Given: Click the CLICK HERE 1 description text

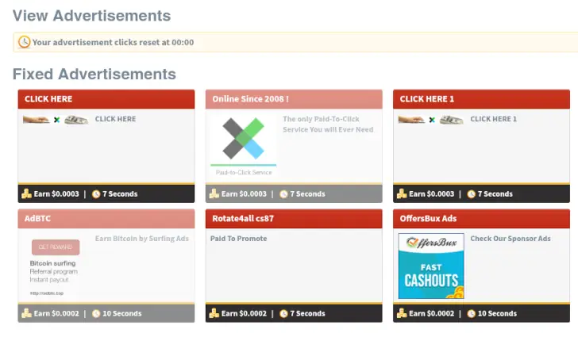Looking at the screenshot, I should click(494, 119).
